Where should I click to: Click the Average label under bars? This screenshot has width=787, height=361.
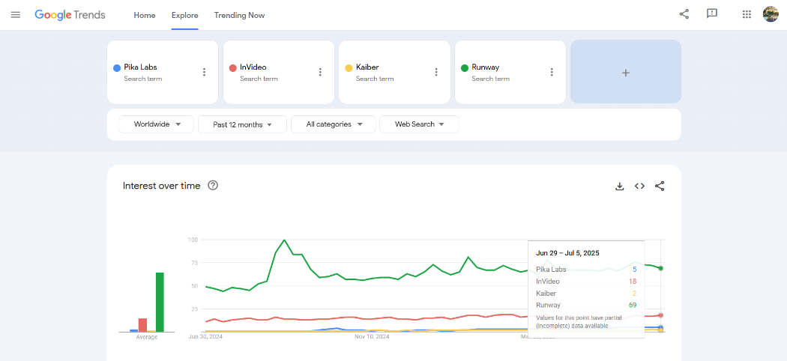(147, 337)
